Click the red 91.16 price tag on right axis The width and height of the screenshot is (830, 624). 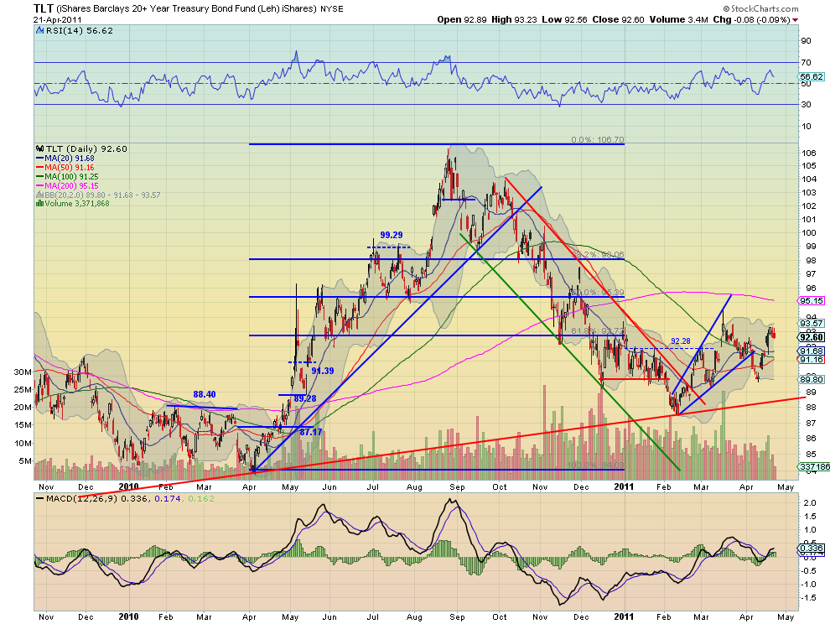pyautogui.click(x=812, y=359)
